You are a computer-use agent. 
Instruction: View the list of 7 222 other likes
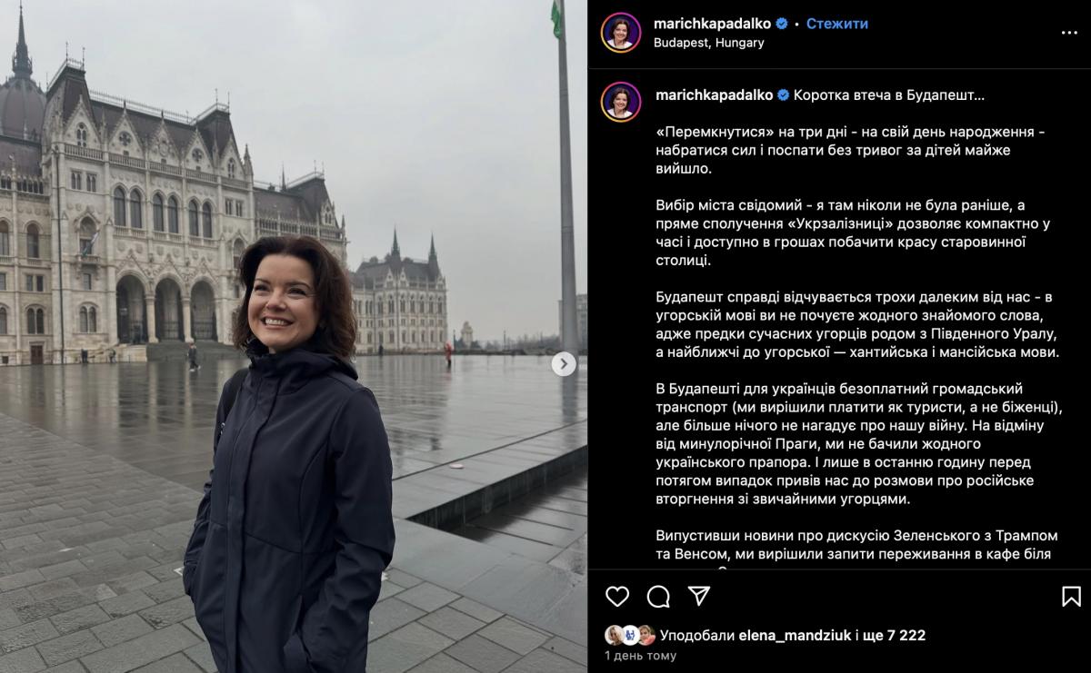(x=896, y=636)
